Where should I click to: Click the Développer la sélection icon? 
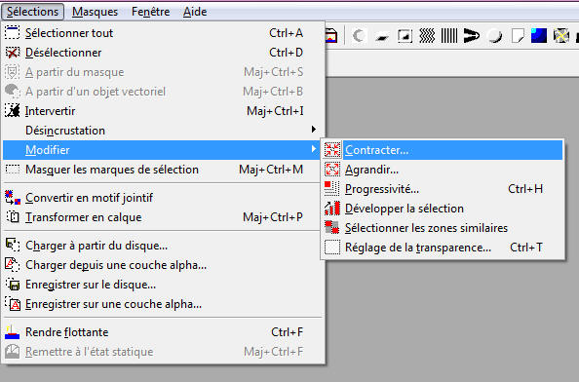(x=332, y=209)
